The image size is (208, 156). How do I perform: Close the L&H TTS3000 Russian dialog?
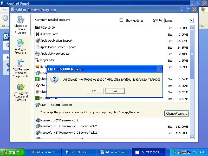159,69
